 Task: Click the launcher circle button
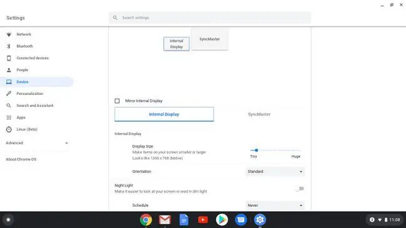[8, 220]
